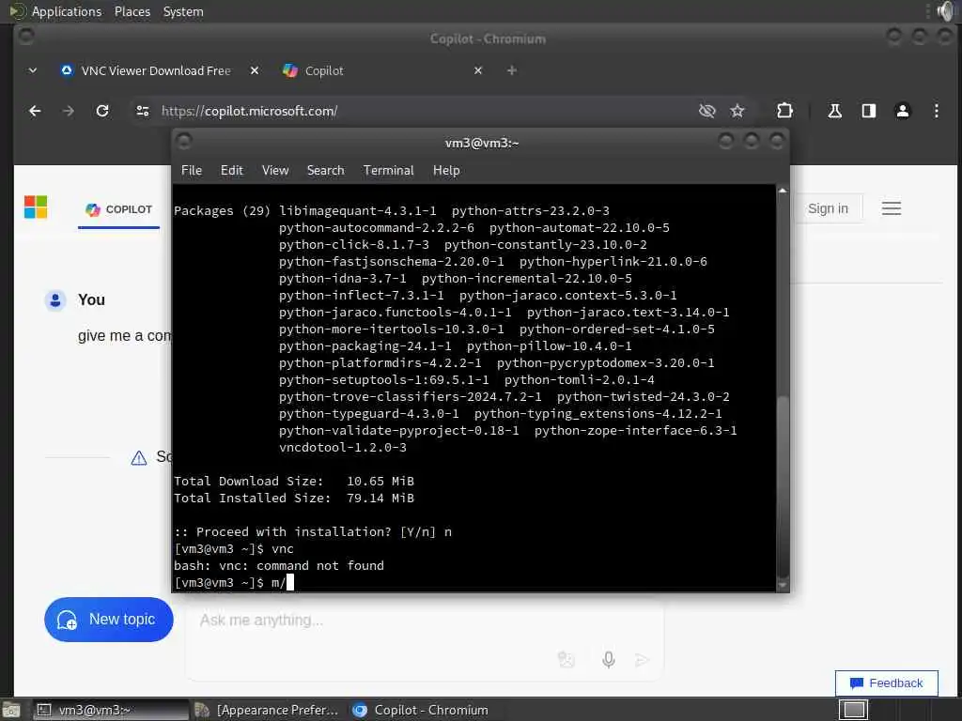Click the 'Proceed with installation?' prompt line
The image size is (962, 721).
(313, 532)
